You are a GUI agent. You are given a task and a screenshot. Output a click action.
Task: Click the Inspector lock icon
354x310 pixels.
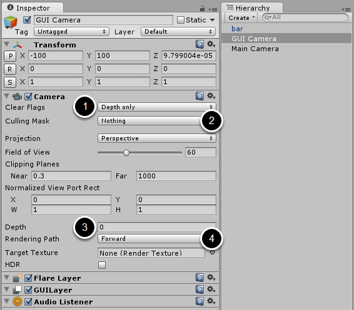[x=202, y=9]
